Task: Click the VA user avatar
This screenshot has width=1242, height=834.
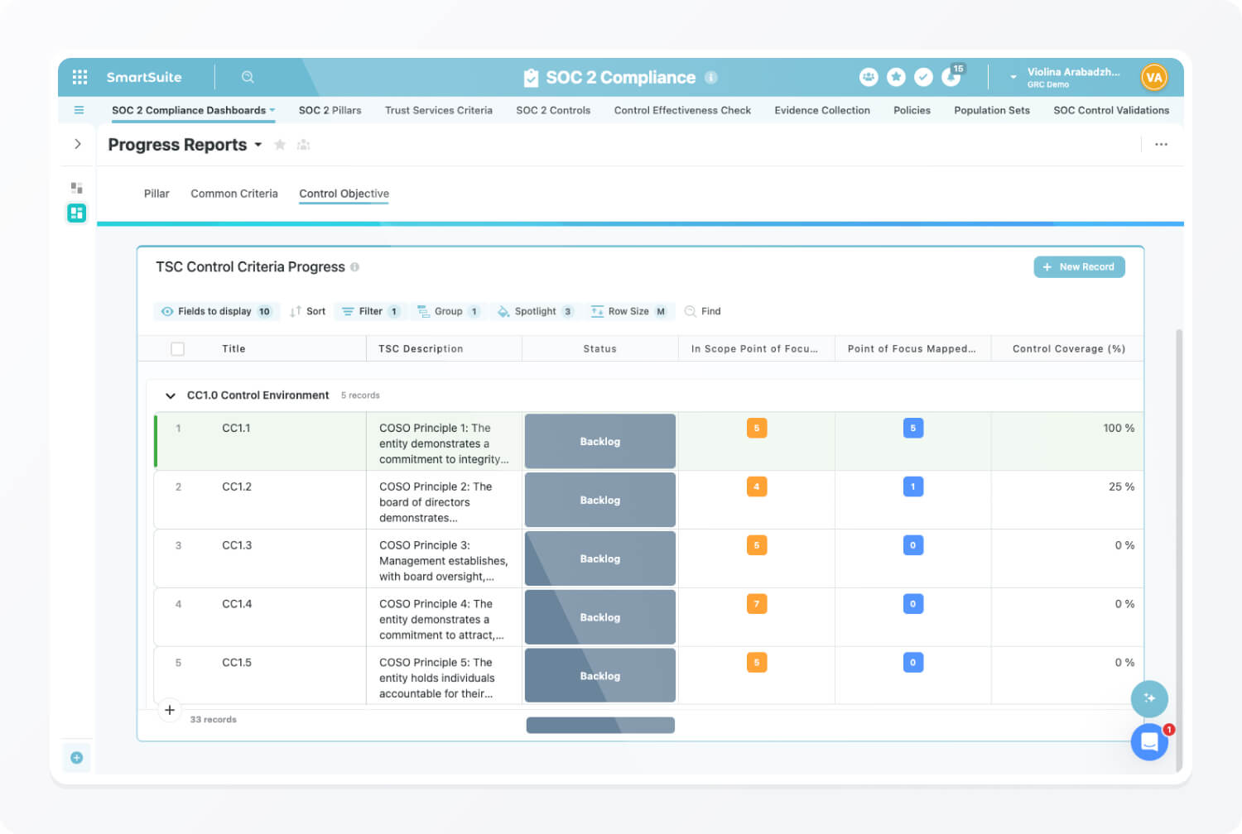Action: (1154, 77)
